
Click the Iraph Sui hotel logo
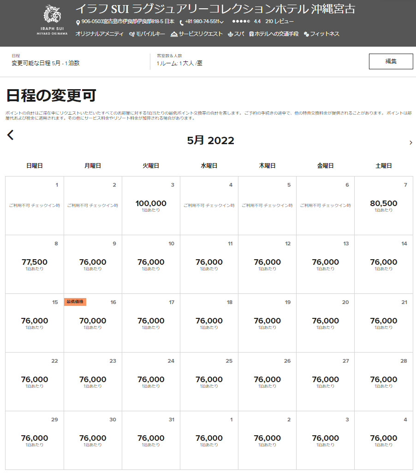52,20
